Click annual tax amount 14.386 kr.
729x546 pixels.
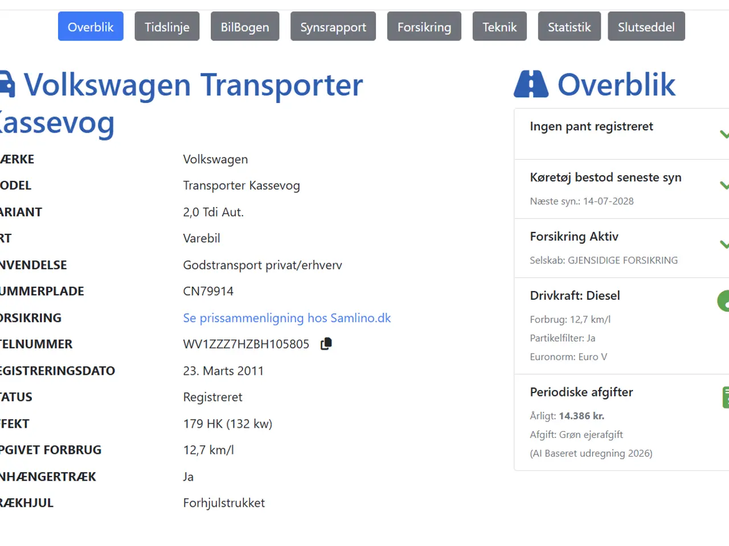[x=581, y=416]
